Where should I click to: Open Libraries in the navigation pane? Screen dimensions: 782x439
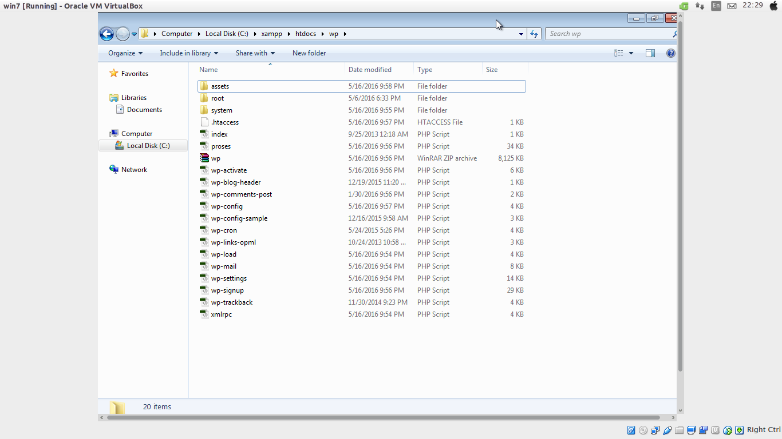(134, 98)
